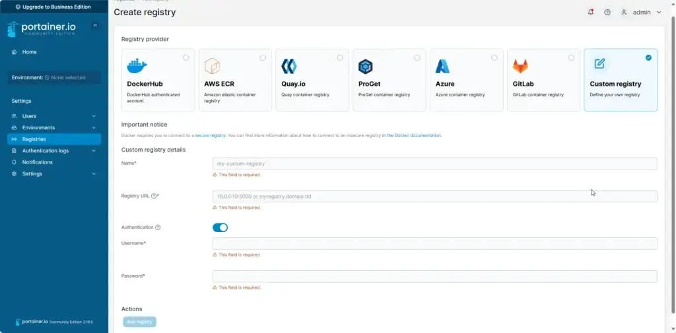Click the Portainer Community Edition version footer

[54, 322]
